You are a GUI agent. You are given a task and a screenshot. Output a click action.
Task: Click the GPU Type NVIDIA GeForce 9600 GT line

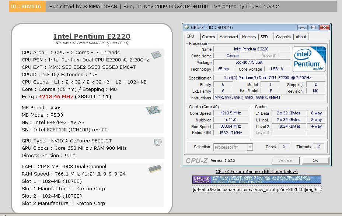tap(67, 141)
